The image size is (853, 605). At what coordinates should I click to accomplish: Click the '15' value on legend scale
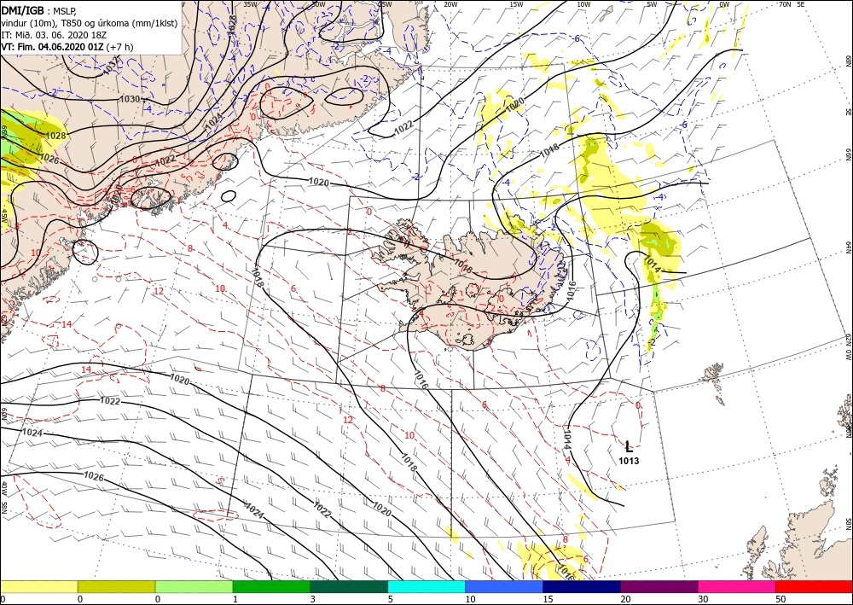(548, 600)
